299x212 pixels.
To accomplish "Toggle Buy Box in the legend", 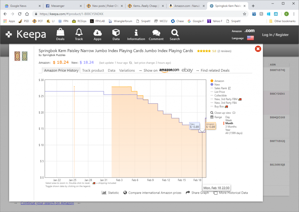I will (x=219, y=106).
